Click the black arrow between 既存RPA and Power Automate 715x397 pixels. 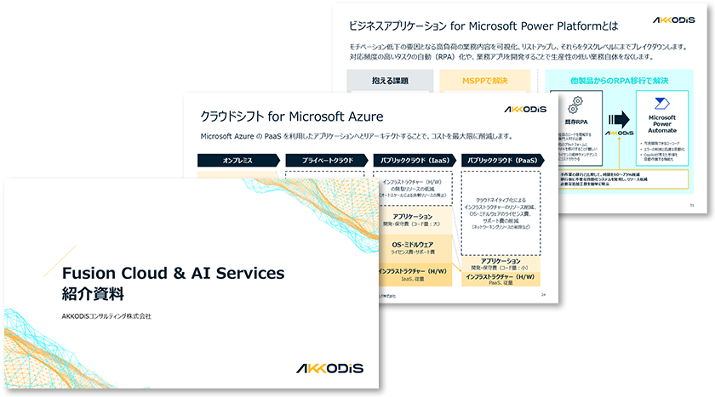619,120
